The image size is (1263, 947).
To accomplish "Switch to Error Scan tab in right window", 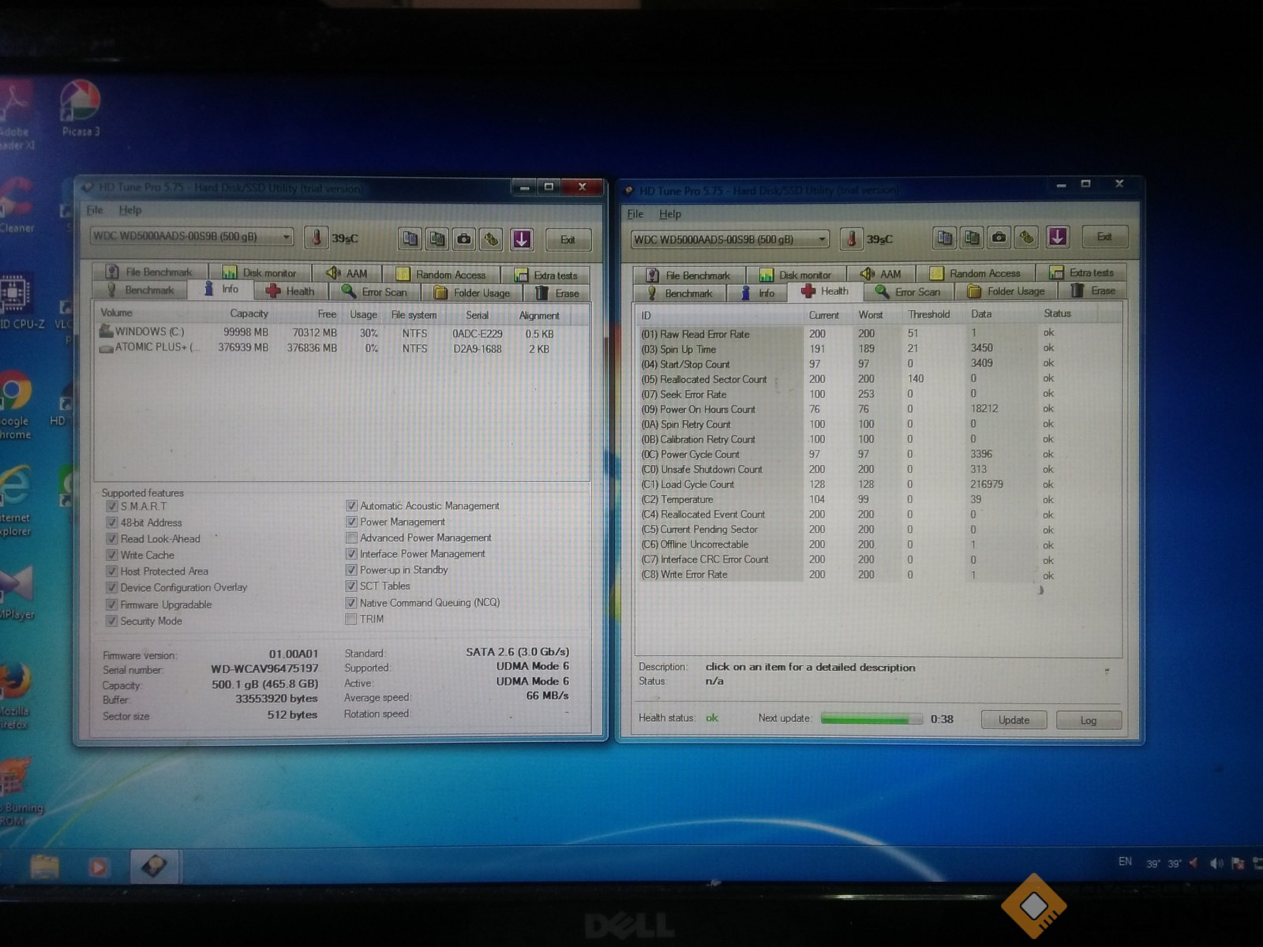I will click(909, 292).
